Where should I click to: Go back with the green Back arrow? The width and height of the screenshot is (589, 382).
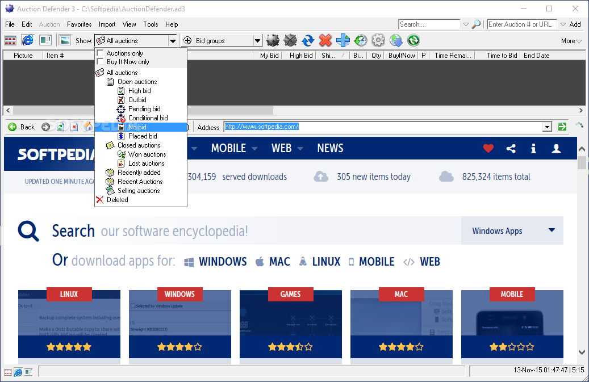tap(22, 127)
